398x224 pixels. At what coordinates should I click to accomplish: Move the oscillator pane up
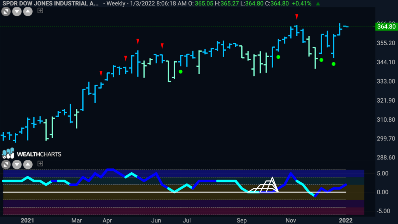[28, 164]
